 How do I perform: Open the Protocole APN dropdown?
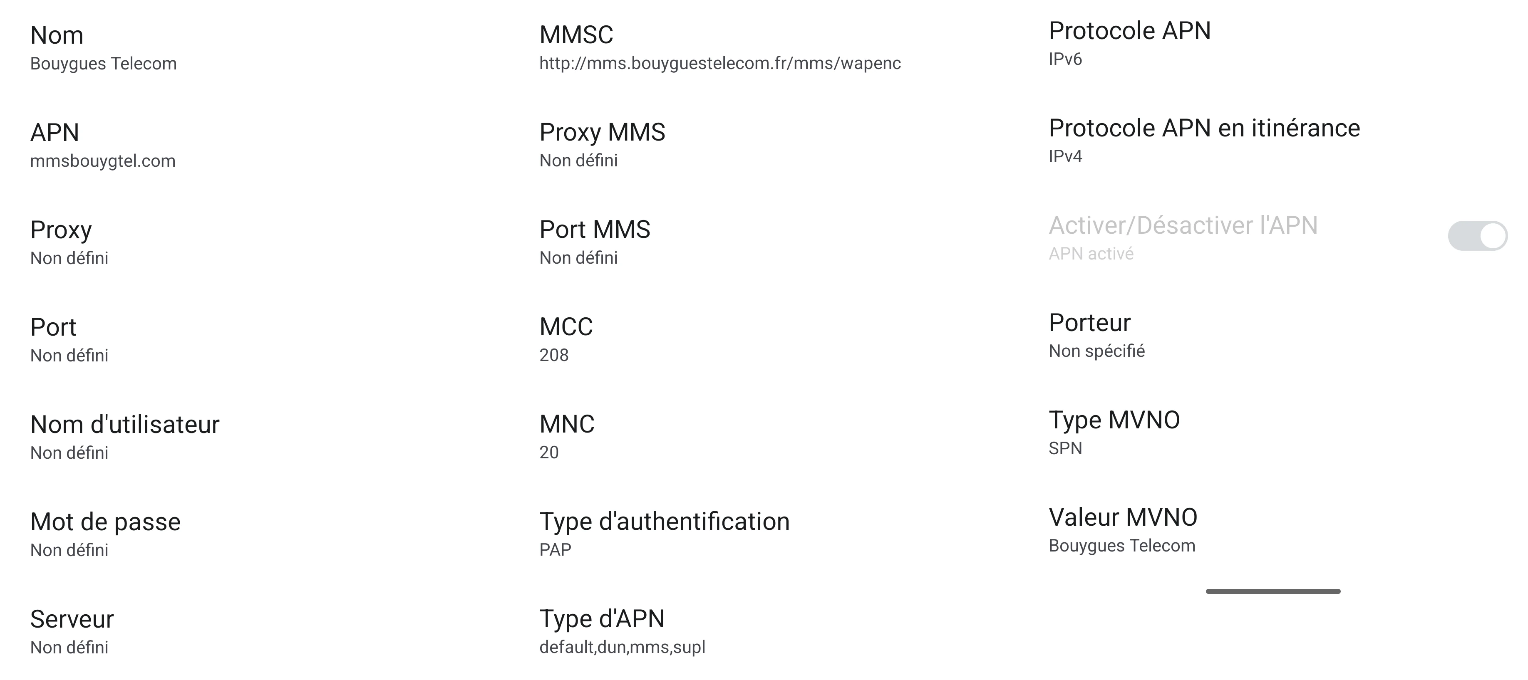coord(1129,44)
